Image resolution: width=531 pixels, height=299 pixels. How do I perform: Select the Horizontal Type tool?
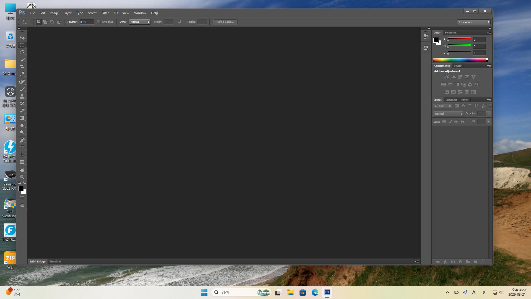point(22,148)
